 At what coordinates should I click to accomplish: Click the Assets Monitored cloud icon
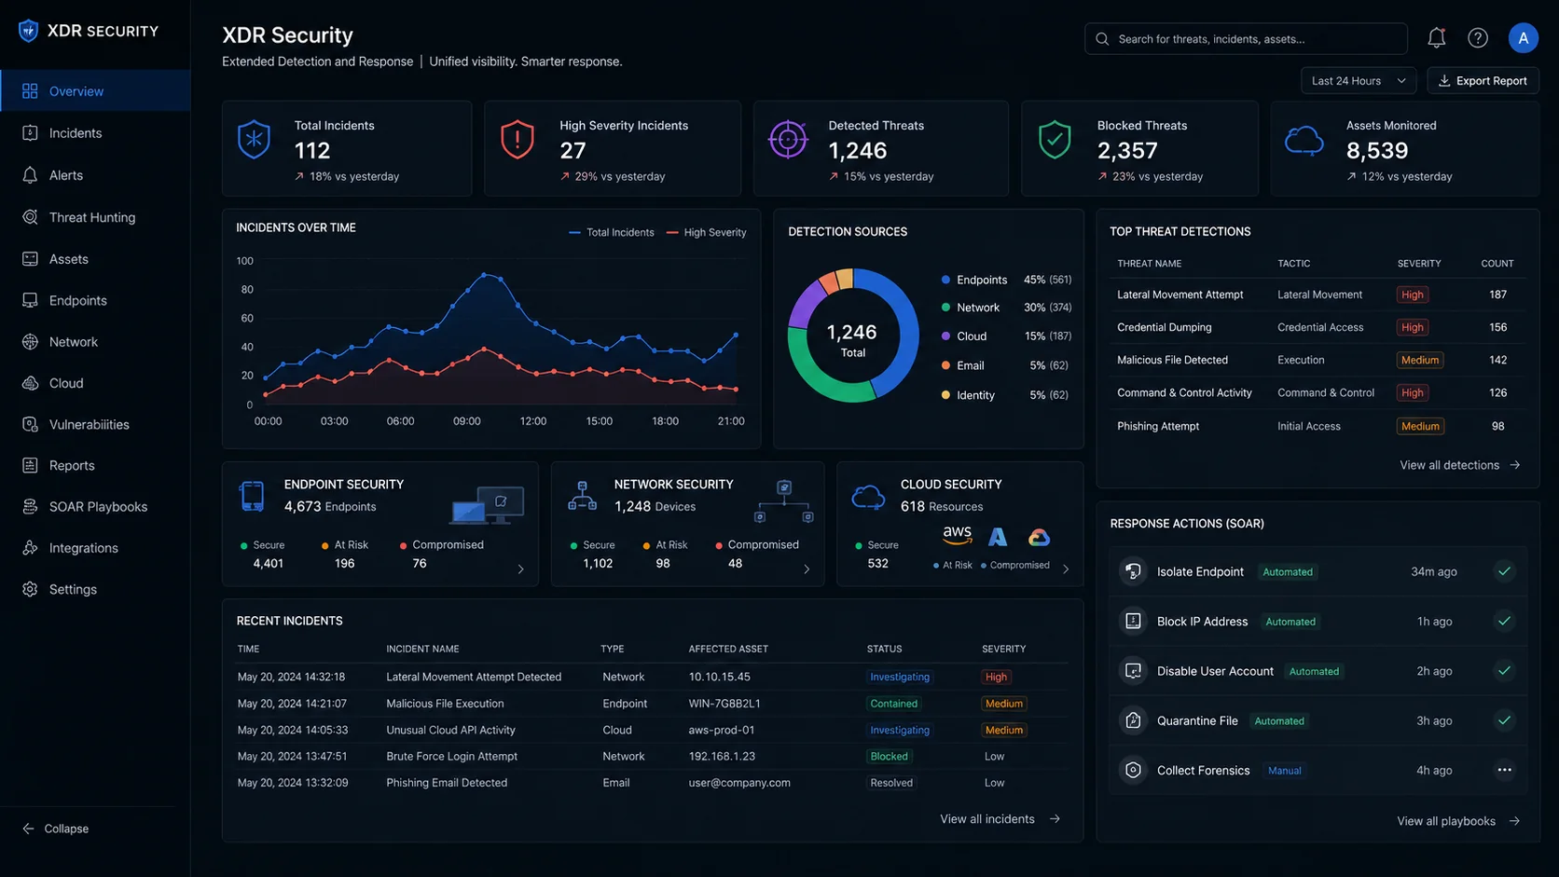coord(1304,141)
